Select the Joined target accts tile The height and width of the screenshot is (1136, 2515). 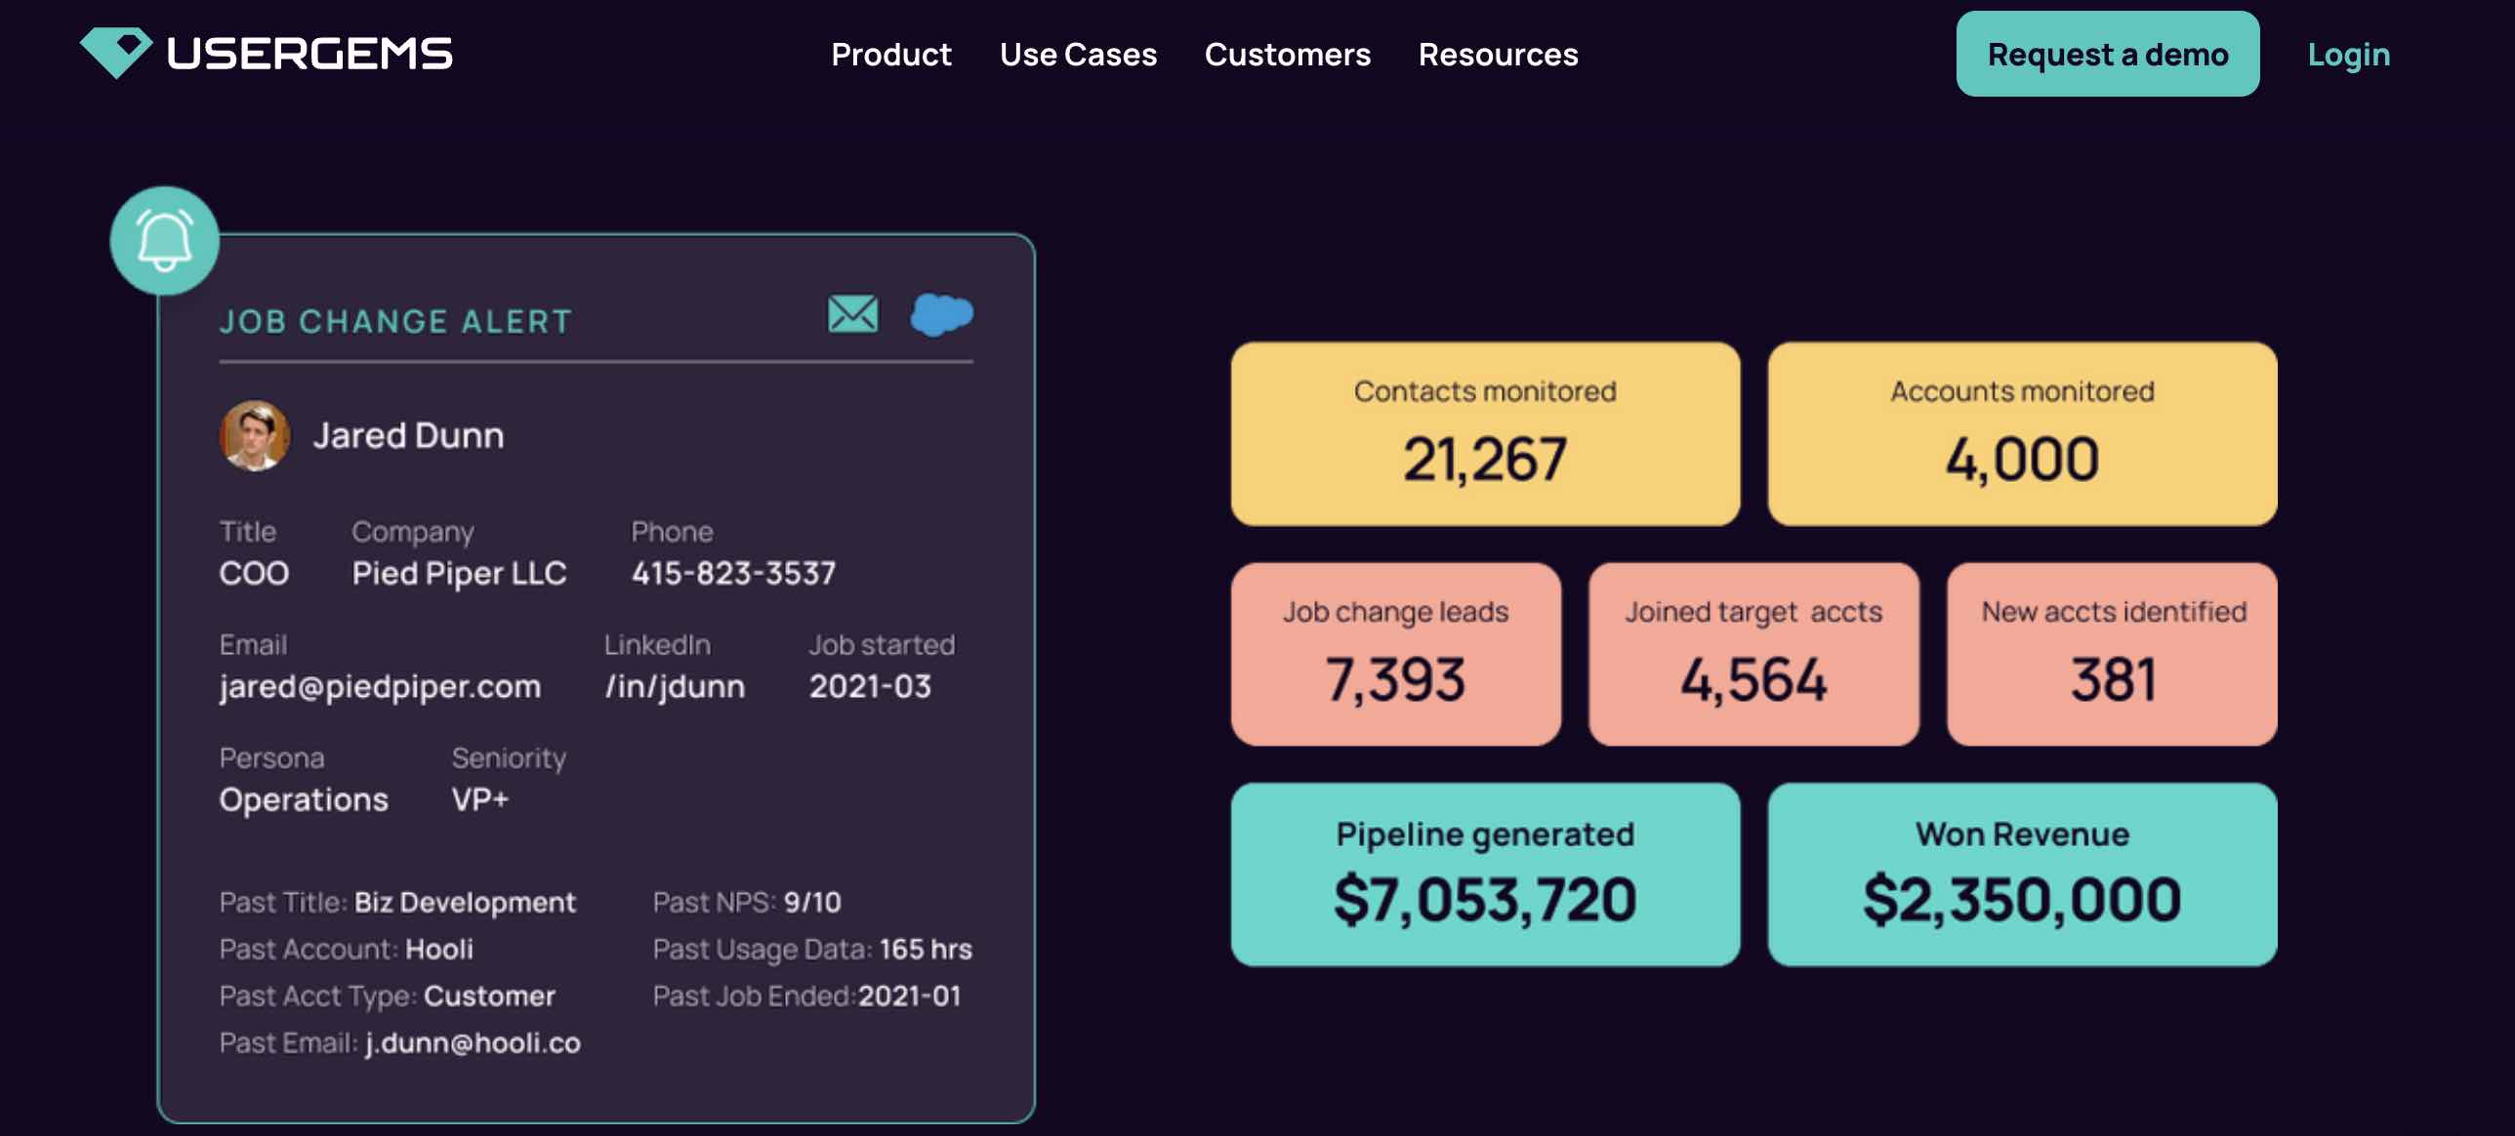pyautogui.click(x=1752, y=655)
